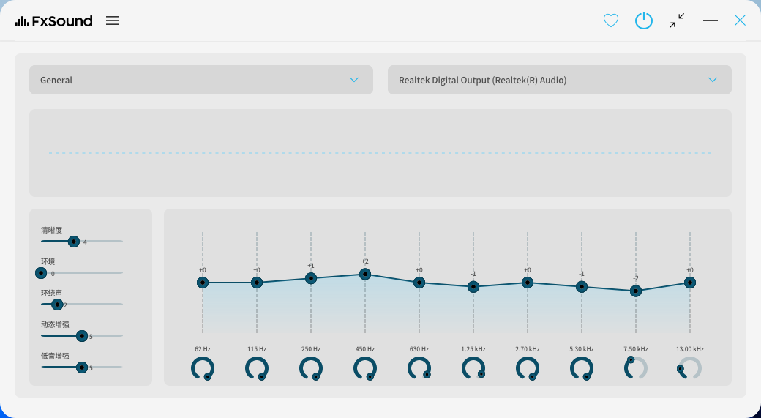Click the 7.50 kHz EQ band handle
Viewport: 761px width, 418px height.
[636, 291]
